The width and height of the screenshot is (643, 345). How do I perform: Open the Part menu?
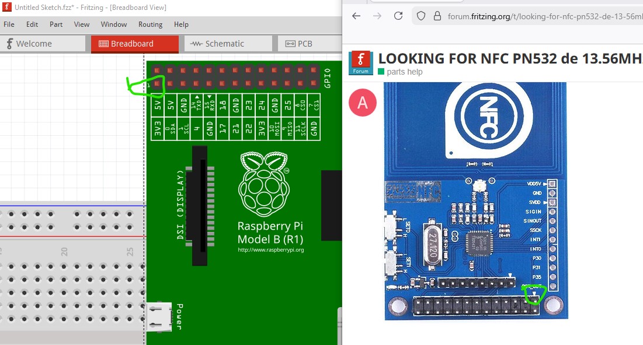point(56,24)
